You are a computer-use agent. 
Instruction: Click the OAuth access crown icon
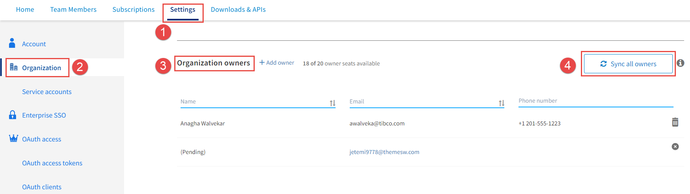point(13,138)
